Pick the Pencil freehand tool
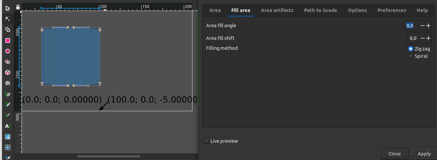 click(x=7, y=105)
